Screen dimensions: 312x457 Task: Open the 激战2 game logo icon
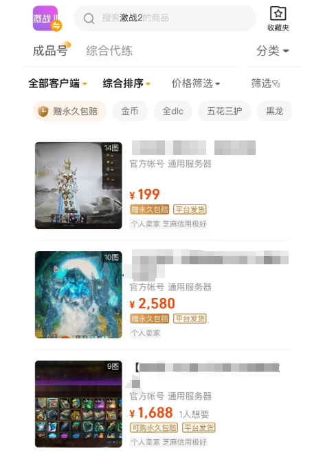coord(45,18)
